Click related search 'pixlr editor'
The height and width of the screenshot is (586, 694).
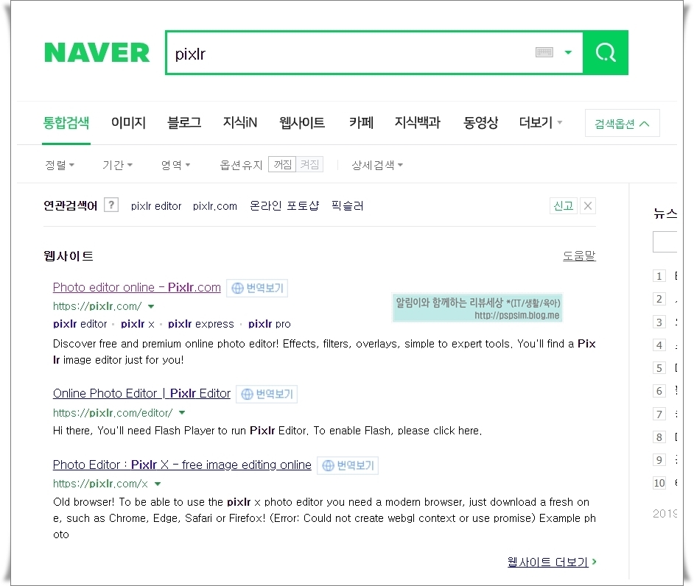coord(156,206)
